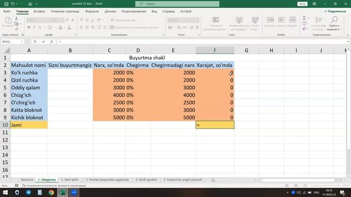
Task: Toggle align right
Action: pos(93,27)
